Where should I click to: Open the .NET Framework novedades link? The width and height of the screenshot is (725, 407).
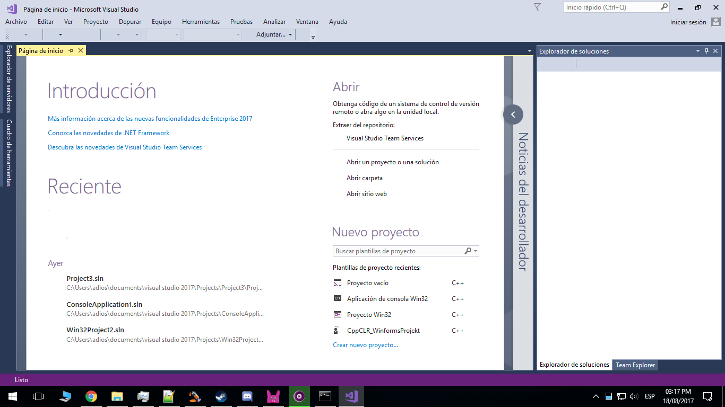(x=109, y=133)
